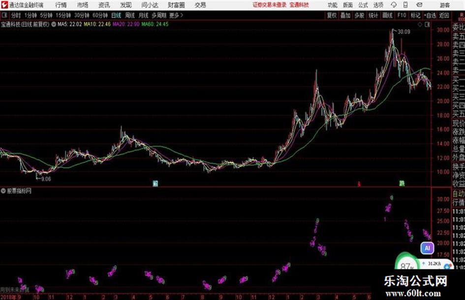Image resolution: width=465 pixels, height=300 pixels.
Task: Click the 复权 toolbar button
Action: [x=332, y=15]
